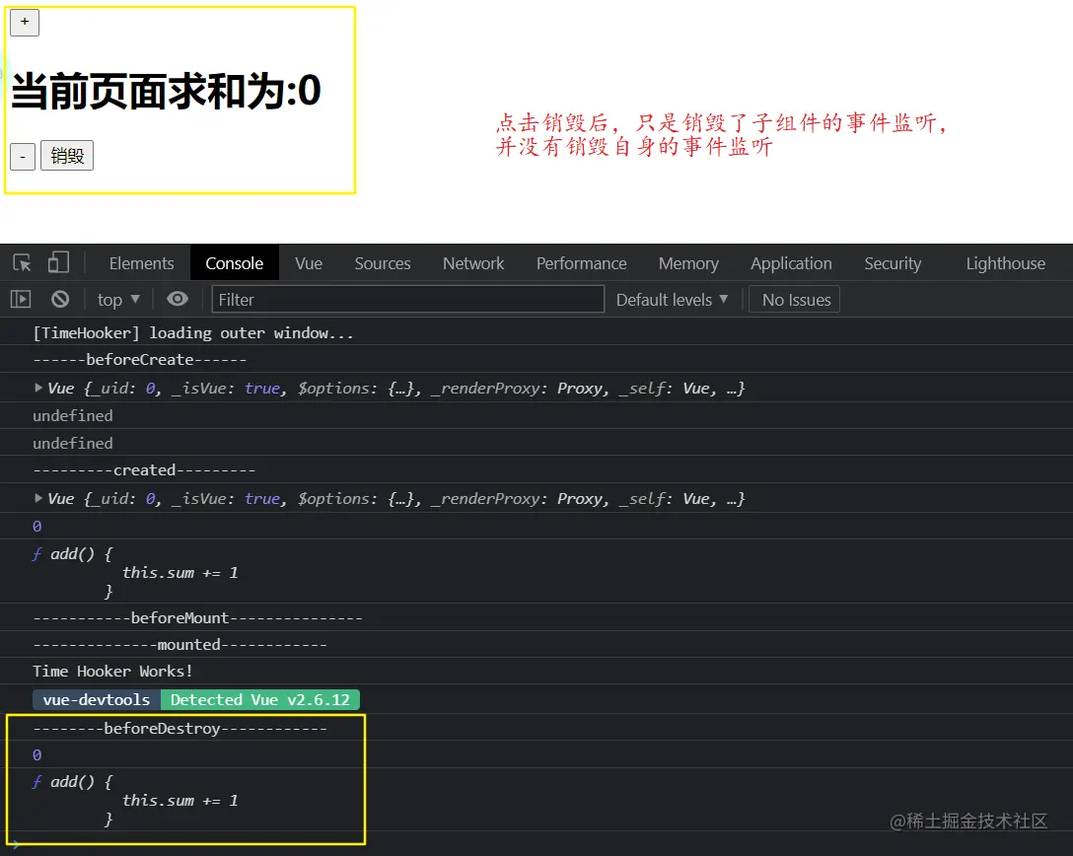The image size is (1073, 856).
Task: Click the minus button on the page
Action: (x=23, y=157)
